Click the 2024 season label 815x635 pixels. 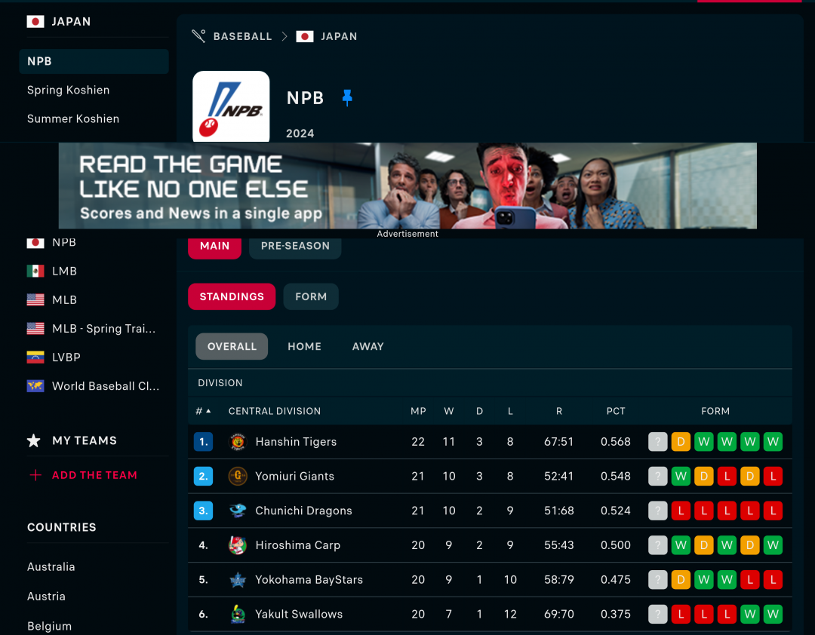(x=300, y=133)
